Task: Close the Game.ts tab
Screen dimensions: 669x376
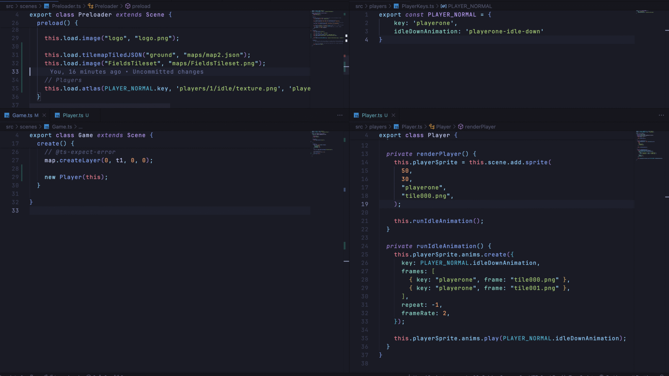Action: (44, 115)
